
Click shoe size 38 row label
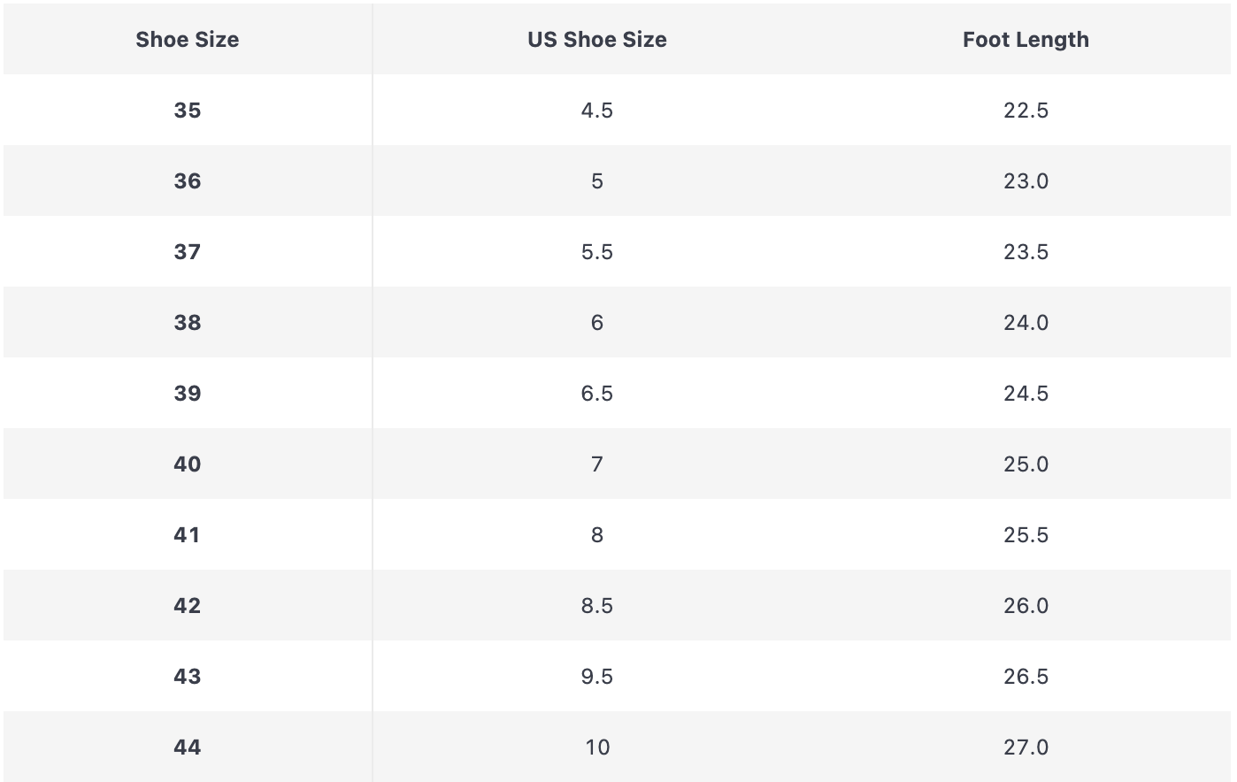click(x=187, y=323)
